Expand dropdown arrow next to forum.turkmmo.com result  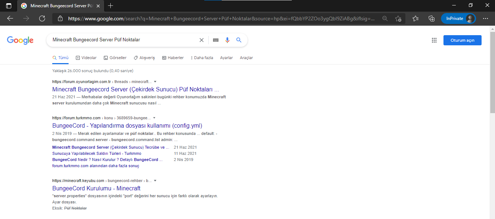coord(154,118)
